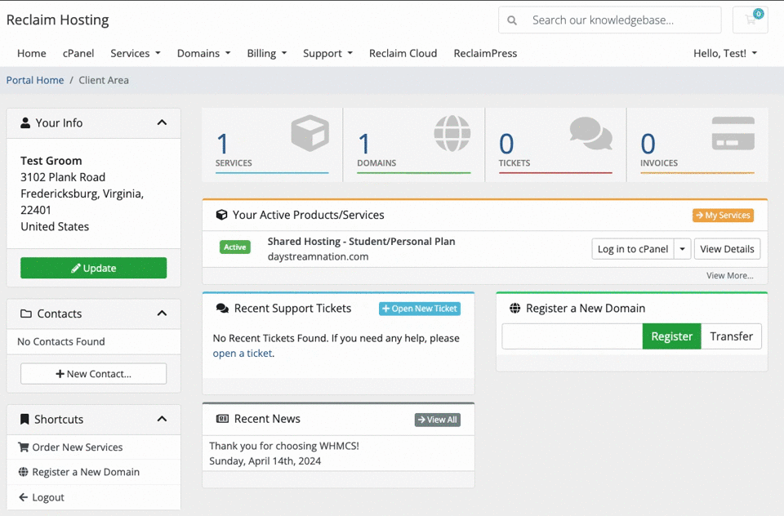
Task: Click the Logout arrow icon
Action: click(23, 497)
